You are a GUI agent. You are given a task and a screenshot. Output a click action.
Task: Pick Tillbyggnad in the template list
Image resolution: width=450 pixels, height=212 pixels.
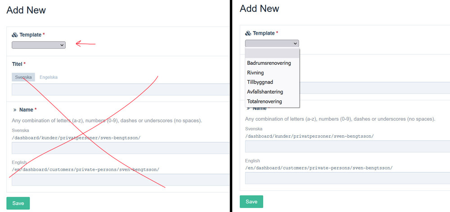click(260, 82)
